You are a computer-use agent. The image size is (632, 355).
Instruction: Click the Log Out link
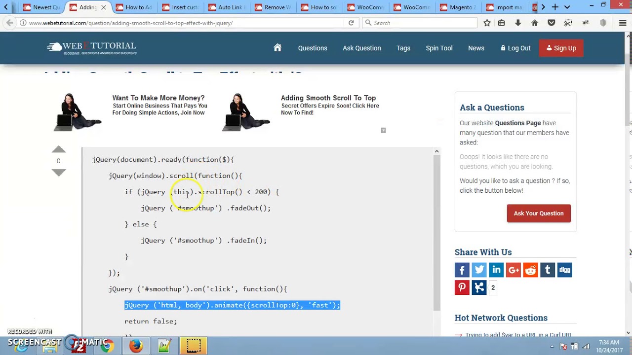click(515, 48)
